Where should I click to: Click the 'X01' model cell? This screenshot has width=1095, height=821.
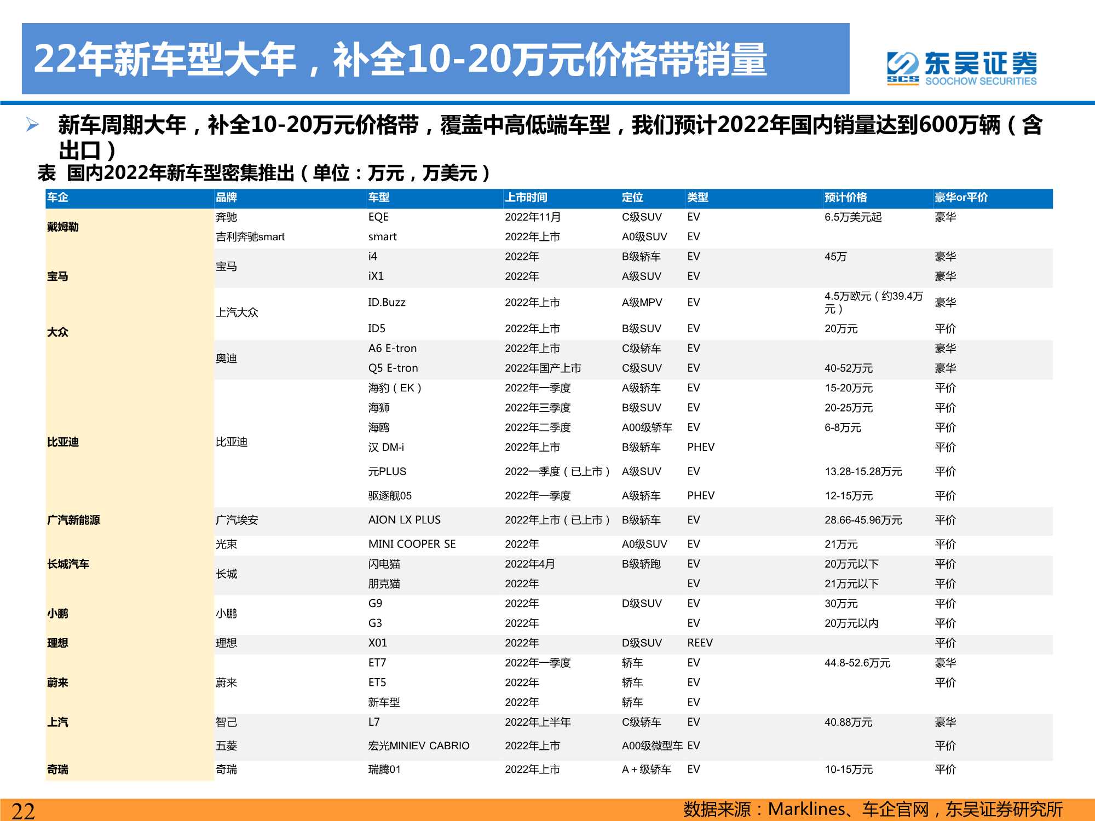coord(378,643)
